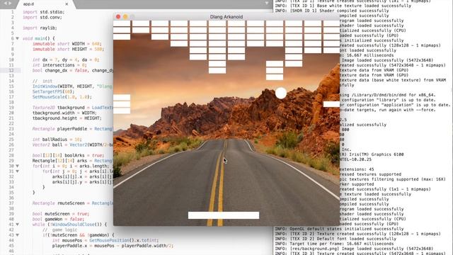453x255 pixels.
Task: Collapse the outer for loop on line 30
Action: tap(17, 166)
